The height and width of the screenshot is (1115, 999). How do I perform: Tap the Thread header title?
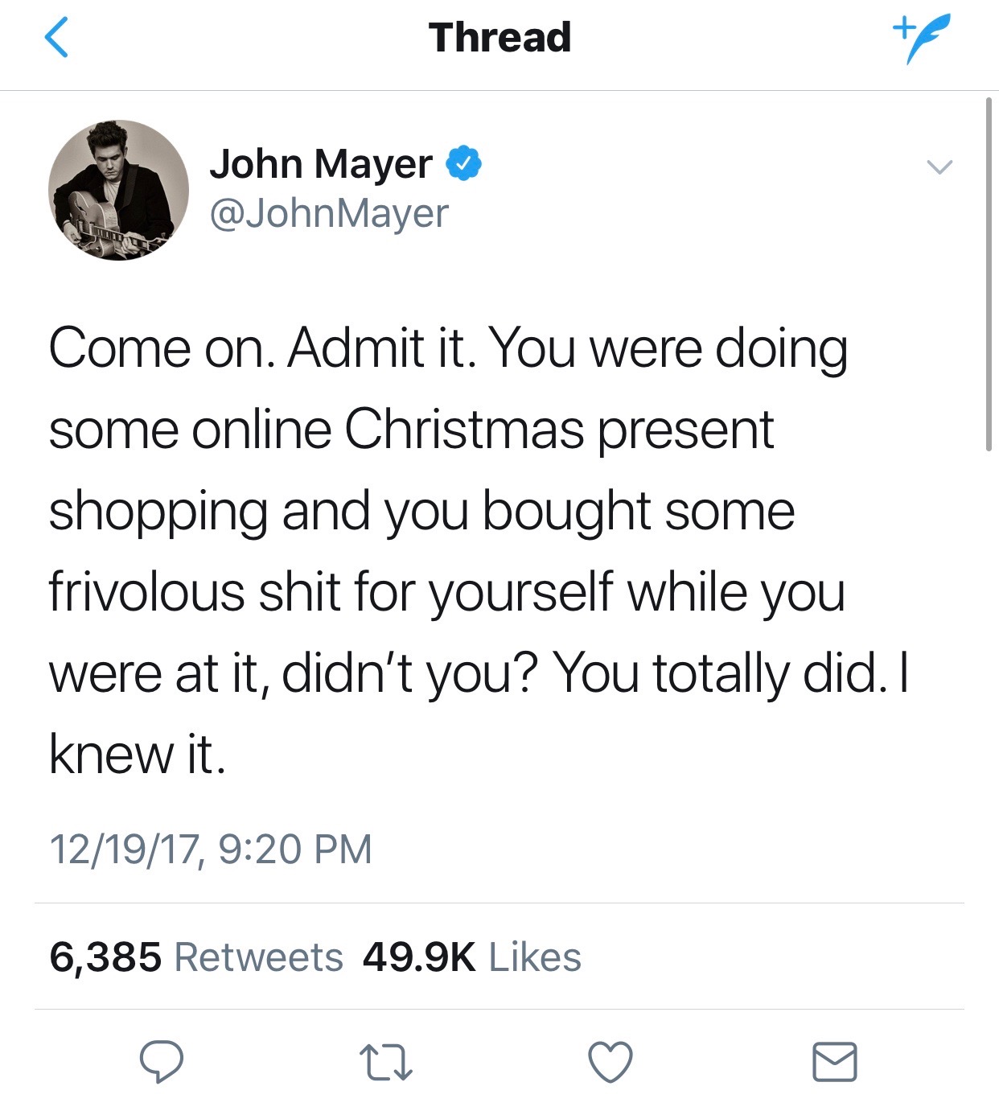click(499, 38)
